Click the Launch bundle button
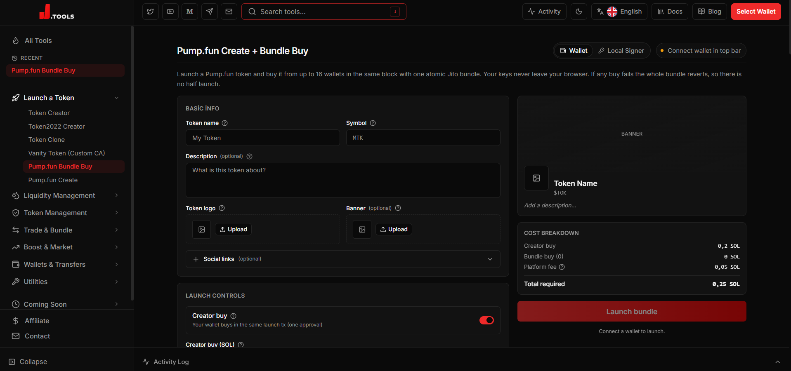The image size is (791, 371). (632, 311)
